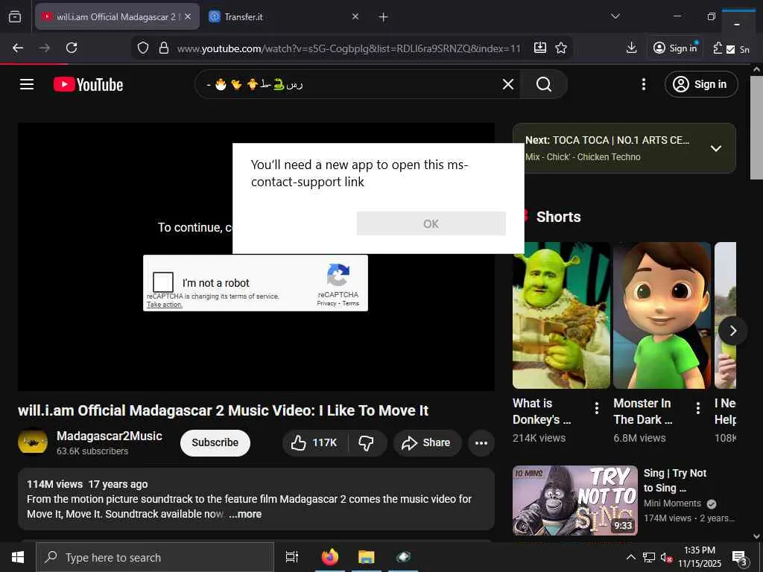Viewport: 763px width, 572px height.
Task: Share the video
Action: (x=426, y=442)
